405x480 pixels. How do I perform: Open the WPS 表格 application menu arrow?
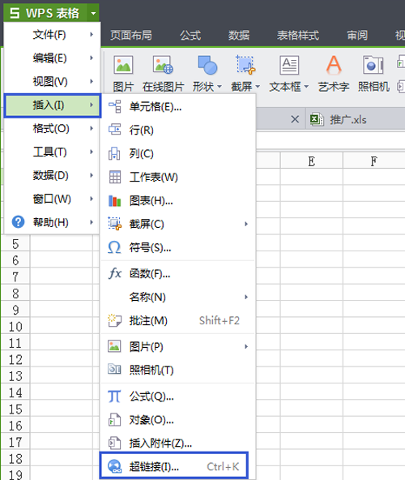tap(93, 13)
